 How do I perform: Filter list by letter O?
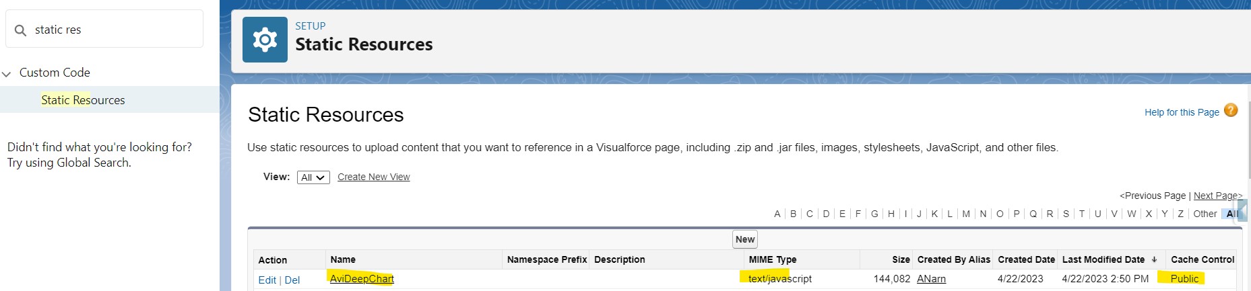(x=1000, y=214)
